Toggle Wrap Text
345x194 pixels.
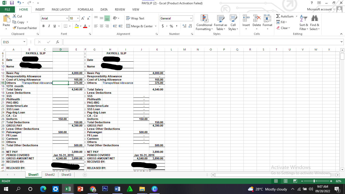tap(135, 18)
